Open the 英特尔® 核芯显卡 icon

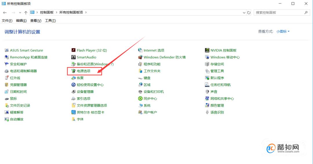pos(73,112)
